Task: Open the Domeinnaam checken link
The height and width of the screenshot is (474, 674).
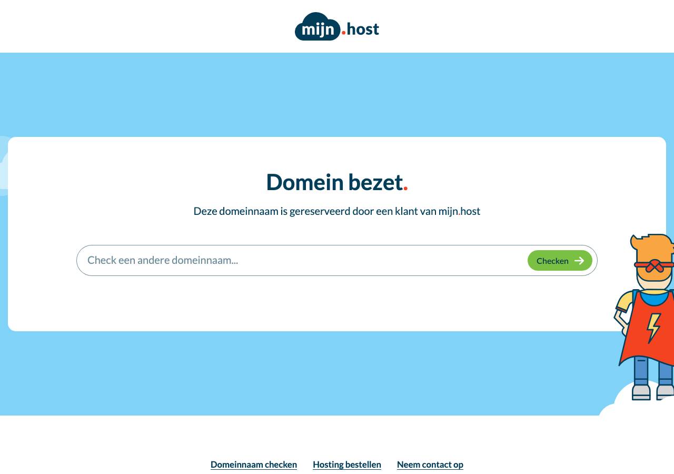Action: 254,465
